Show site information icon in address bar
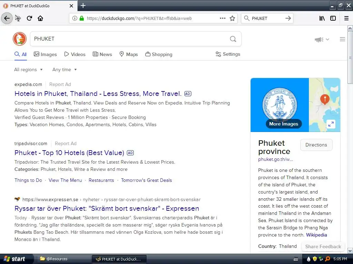 point(74,19)
